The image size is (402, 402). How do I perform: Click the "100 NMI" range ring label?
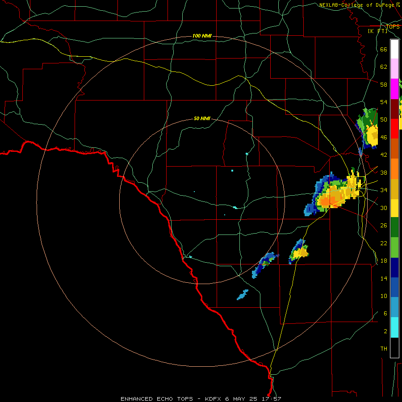[202, 36]
